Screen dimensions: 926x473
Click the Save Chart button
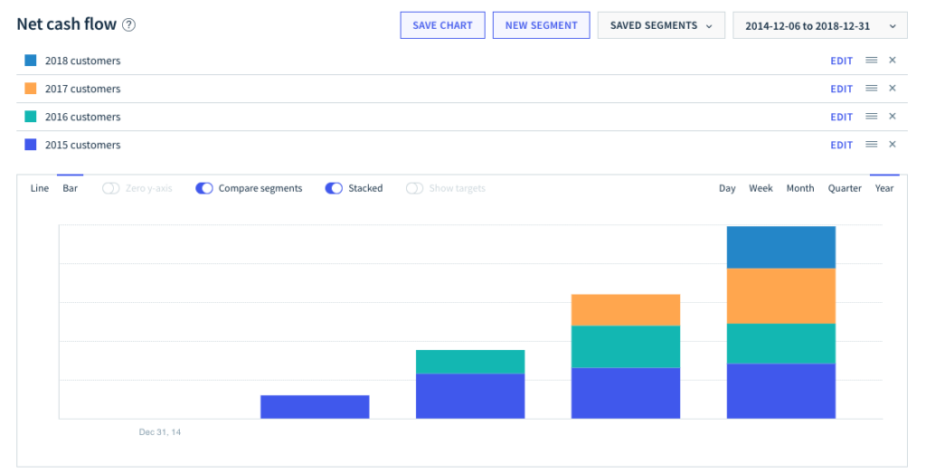click(442, 25)
